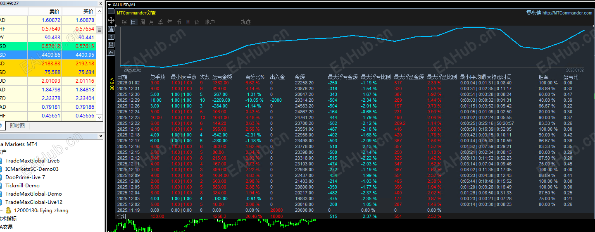Click the 最大浮亏金额 column header

click(x=343, y=77)
